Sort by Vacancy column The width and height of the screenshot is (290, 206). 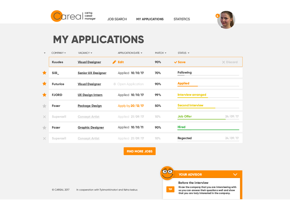(x=85, y=53)
